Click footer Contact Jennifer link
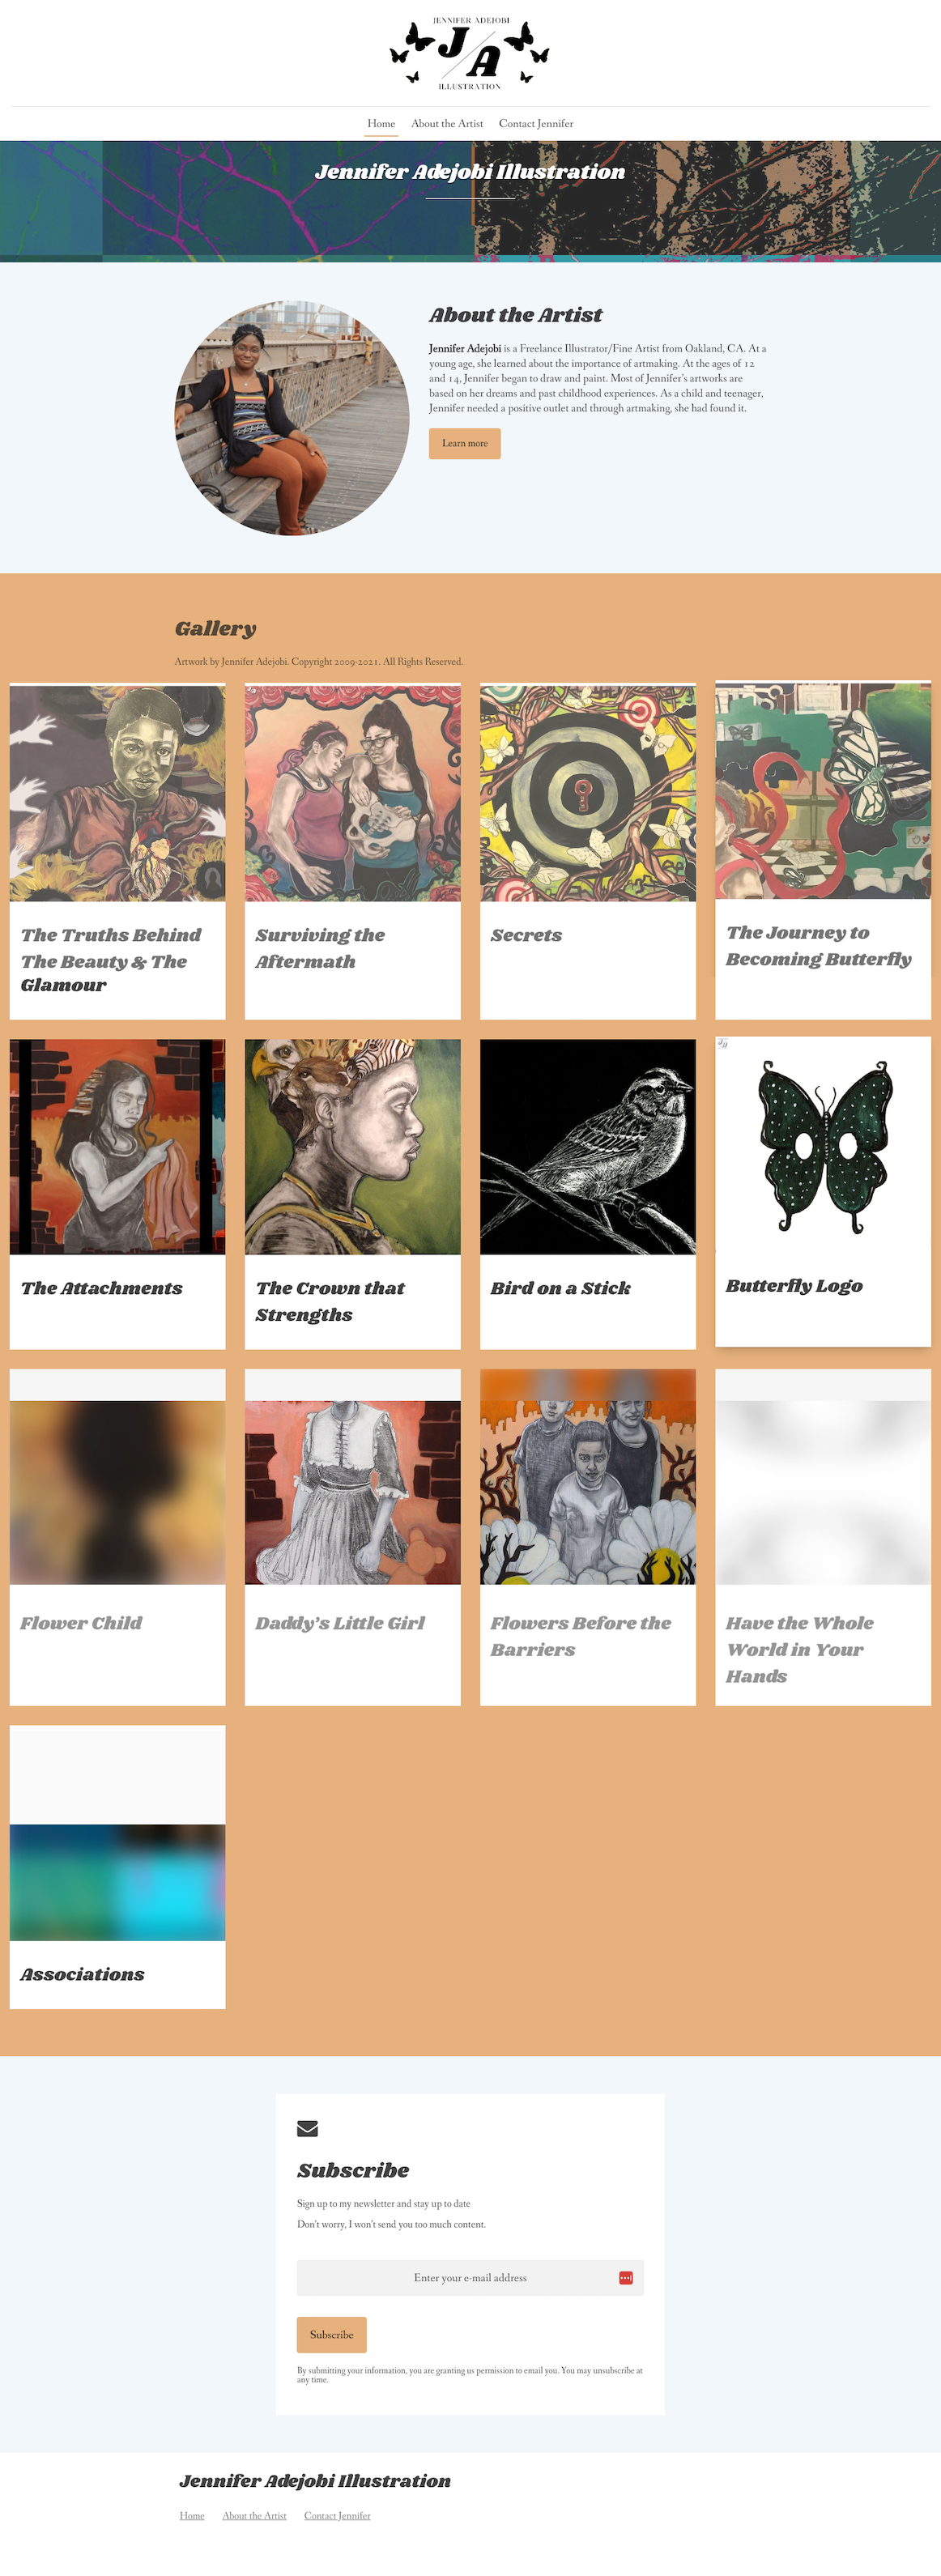 [337, 2515]
